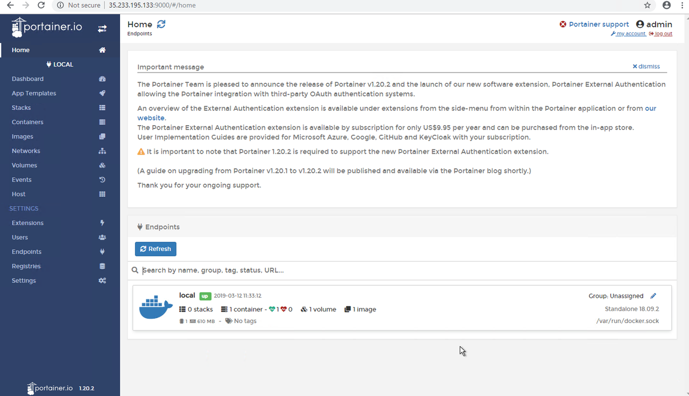Click the Portainer.io logo in sidebar

pos(47,27)
